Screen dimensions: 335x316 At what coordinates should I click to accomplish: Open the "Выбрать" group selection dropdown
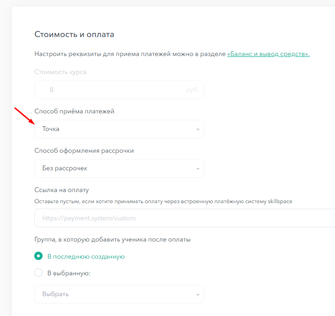(x=119, y=294)
